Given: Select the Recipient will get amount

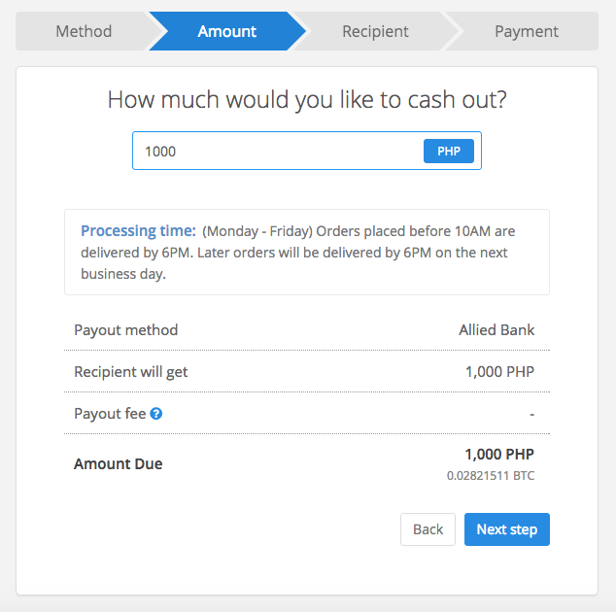Looking at the screenshot, I should tap(499, 372).
